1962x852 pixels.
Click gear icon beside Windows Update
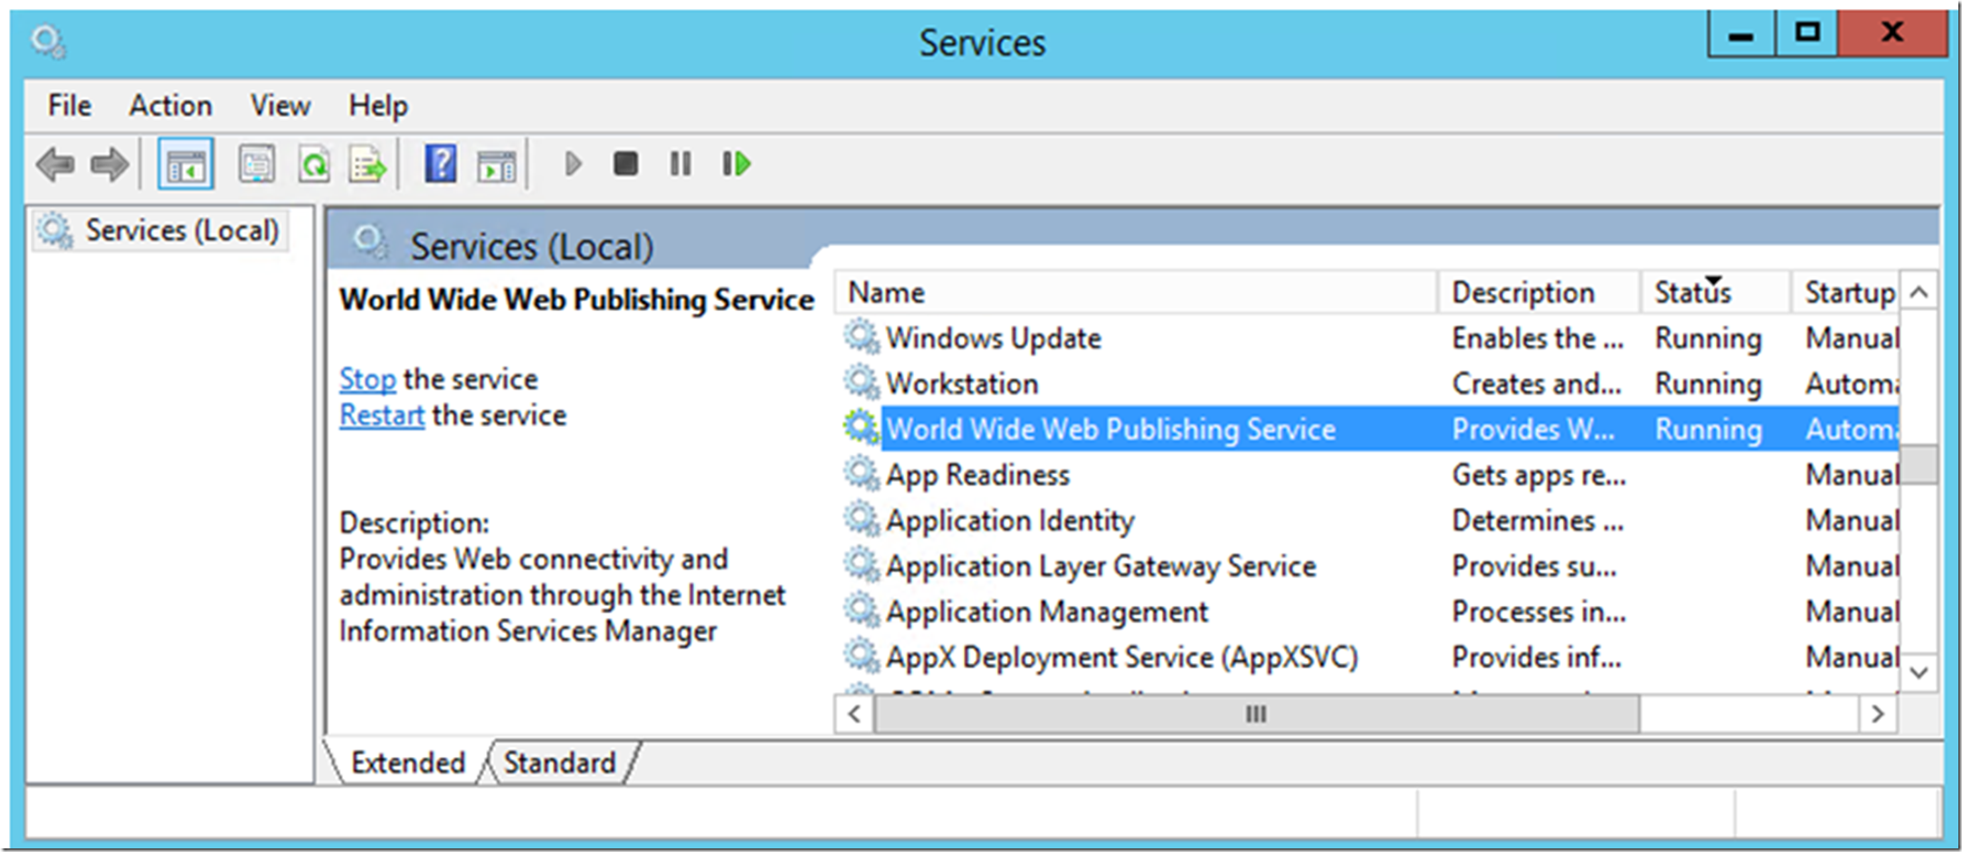click(x=862, y=337)
